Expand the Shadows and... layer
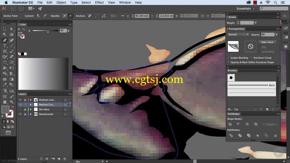The width and height of the screenshot is (290, 163). coord(31,100)
